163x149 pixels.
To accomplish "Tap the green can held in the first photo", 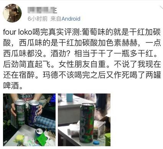I will tap(20, 112).
